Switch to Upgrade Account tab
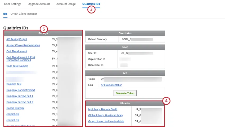The image size is (225, 127). pos(39,4)
